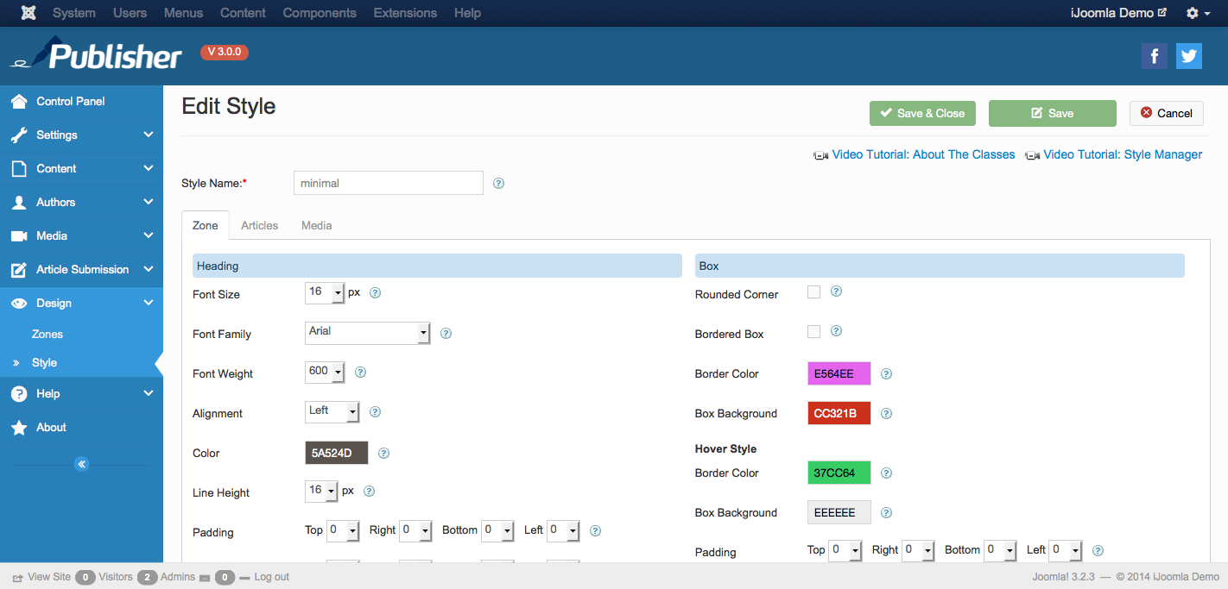Click the Style Name input field
Image resolution: width=1228 pixels, height=589 pixels.
389,183
